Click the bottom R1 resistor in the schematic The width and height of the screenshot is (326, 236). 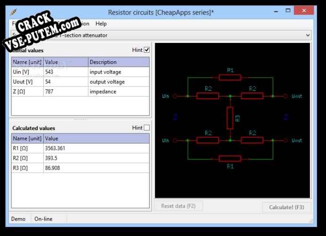[230, 159]
